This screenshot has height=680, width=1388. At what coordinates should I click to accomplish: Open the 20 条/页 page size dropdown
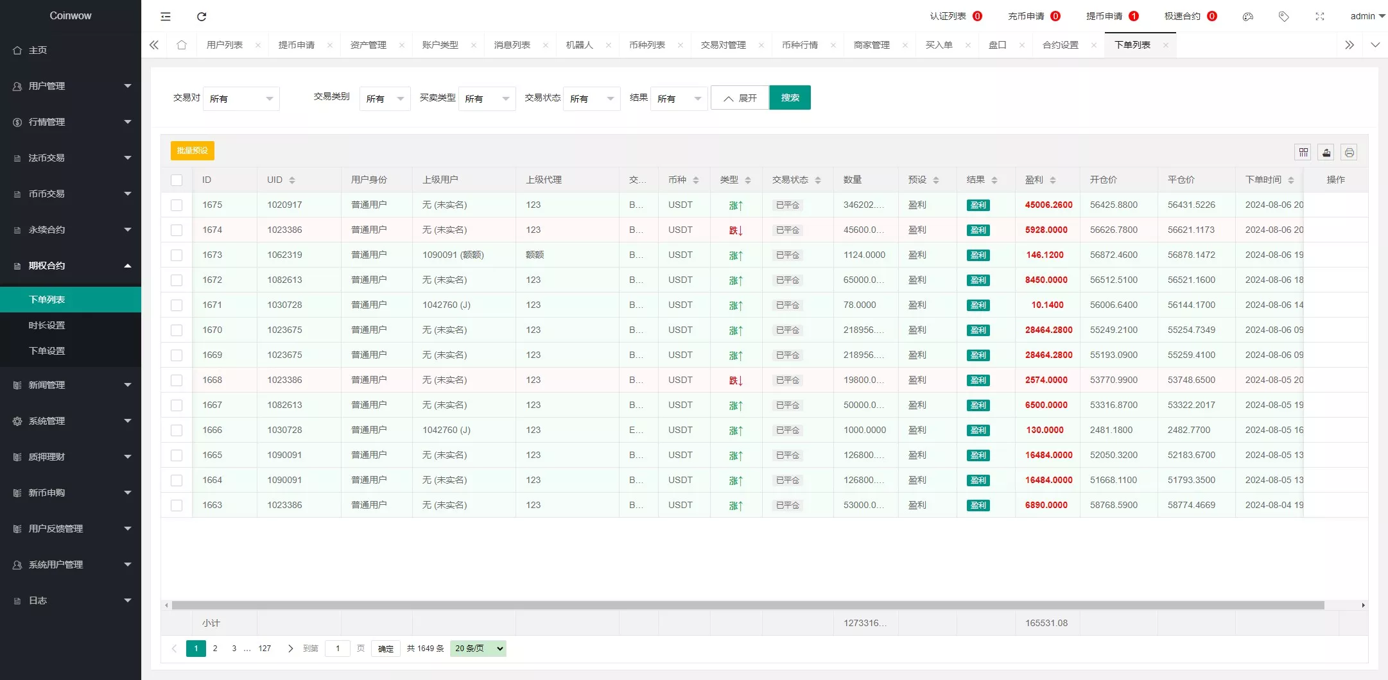pyautogui.click(x=478, y=649)
